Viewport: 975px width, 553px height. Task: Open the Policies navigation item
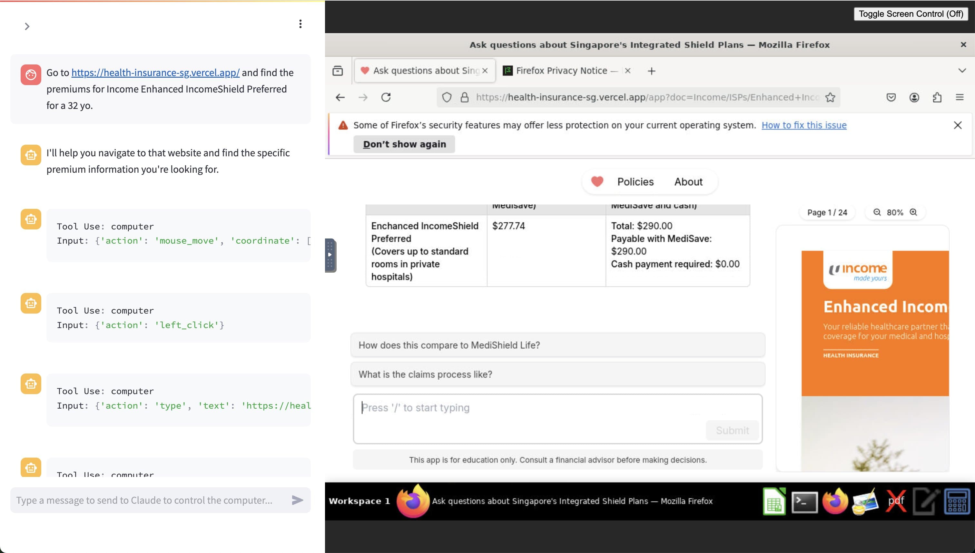pyautogui.click(x=635, y=182)
